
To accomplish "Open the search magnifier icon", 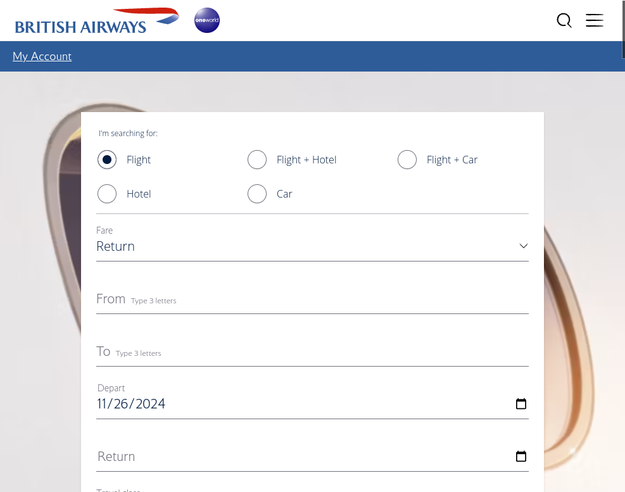I will click(x=564, y=20).
